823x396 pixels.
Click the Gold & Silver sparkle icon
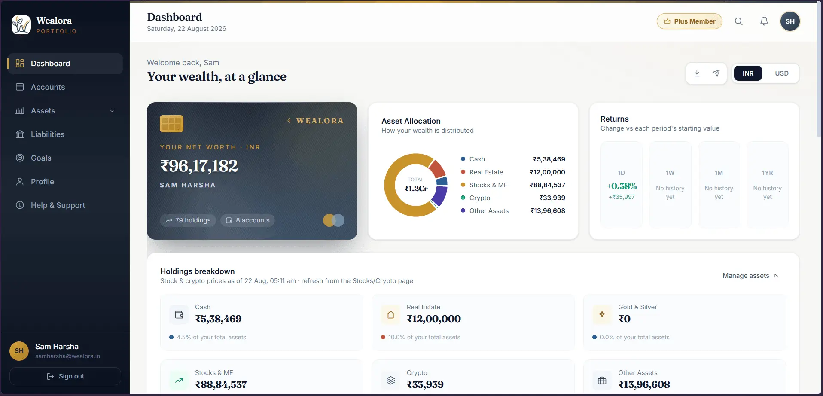click(602, 315)
